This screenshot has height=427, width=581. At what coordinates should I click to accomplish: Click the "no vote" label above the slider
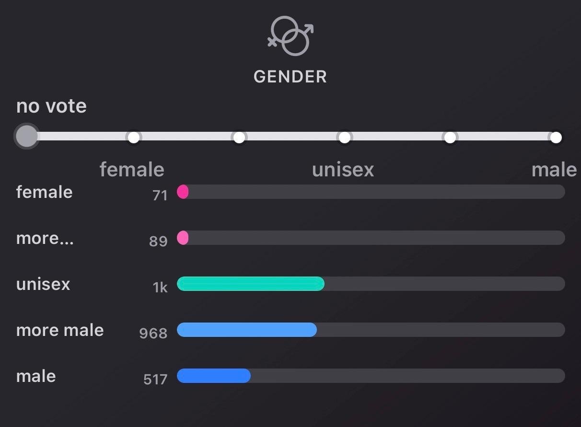pyautogui.click(x=51, y=106)
